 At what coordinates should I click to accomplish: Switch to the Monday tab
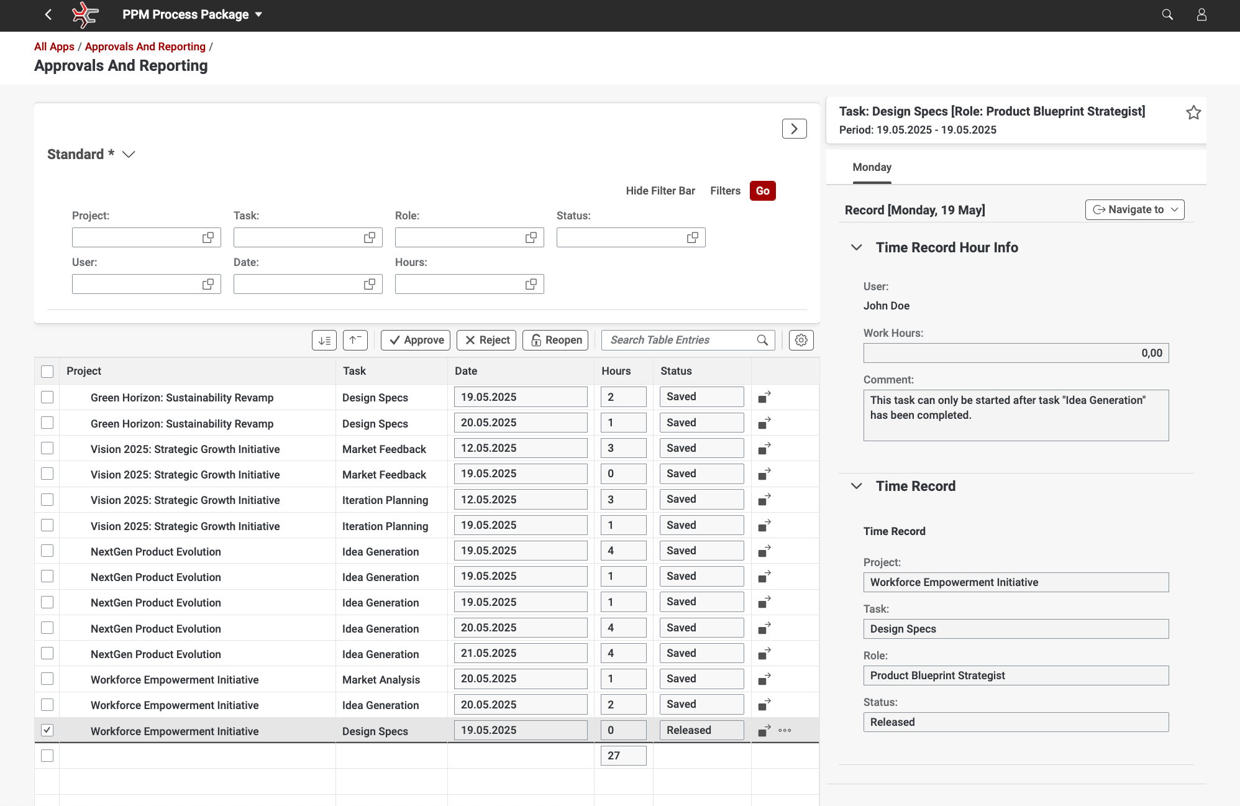click(872, 167)
